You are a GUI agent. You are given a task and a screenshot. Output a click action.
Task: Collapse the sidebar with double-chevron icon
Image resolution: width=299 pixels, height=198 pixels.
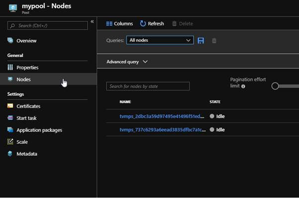point(93,21)
